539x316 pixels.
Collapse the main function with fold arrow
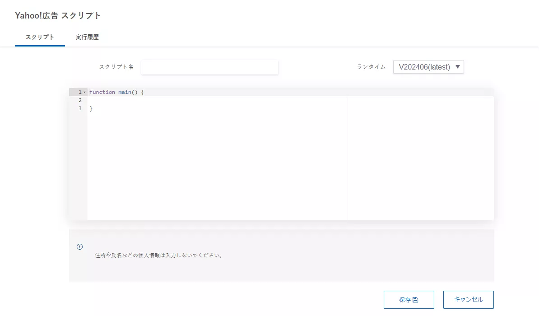coord(84,92)
